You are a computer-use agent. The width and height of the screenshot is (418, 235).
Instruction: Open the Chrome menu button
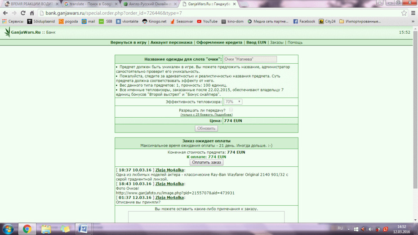tap(413, 13)
